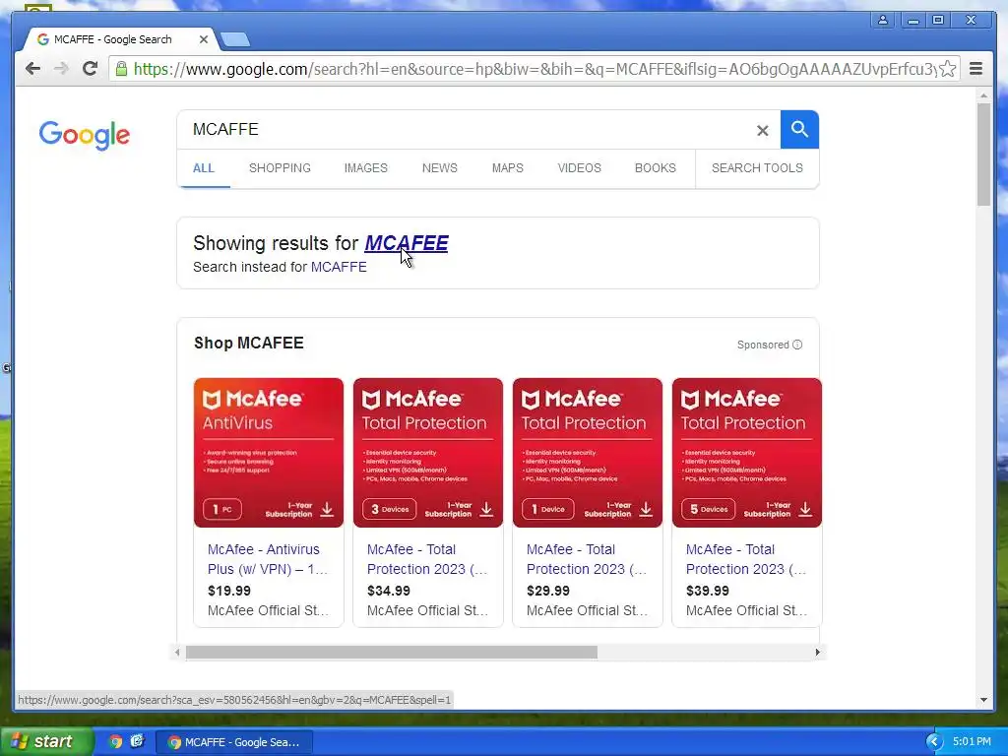Click the Shop MCAFEE heading

[249, 344]
